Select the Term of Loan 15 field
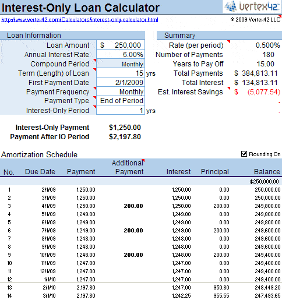Screen dimensions: 282x300 pos(121,73)
